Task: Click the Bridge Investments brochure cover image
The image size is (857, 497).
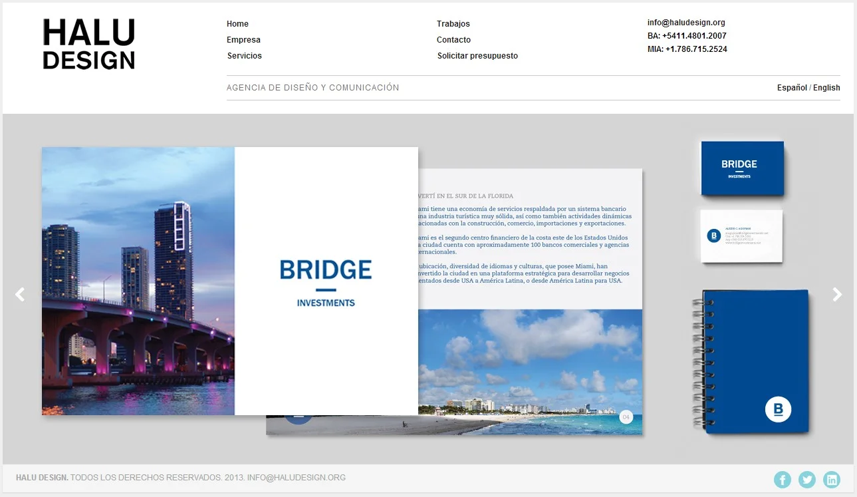Action: (230, 281)
